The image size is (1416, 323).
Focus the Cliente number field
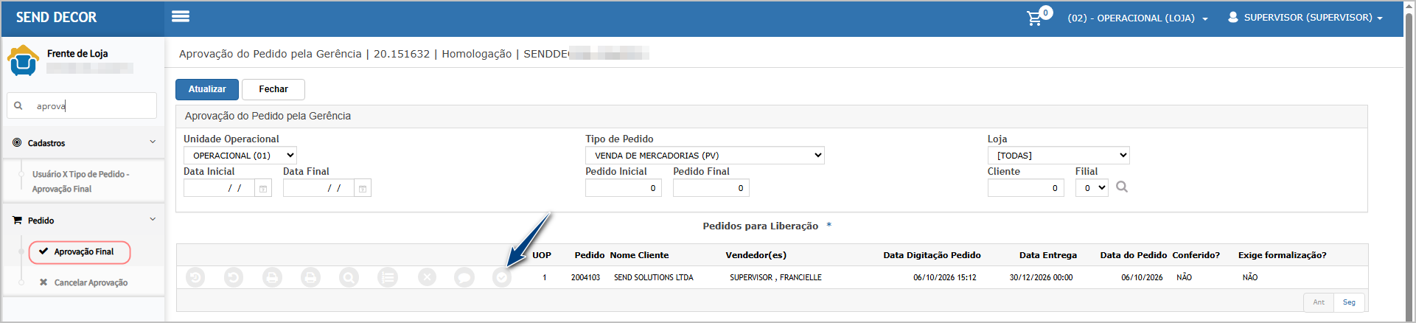[1026, 188]
